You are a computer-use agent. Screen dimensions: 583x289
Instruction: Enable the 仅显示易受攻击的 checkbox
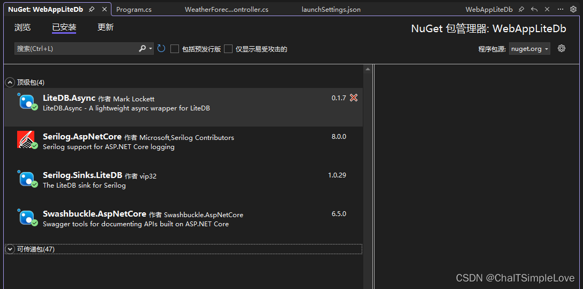(x=228, y=49)
